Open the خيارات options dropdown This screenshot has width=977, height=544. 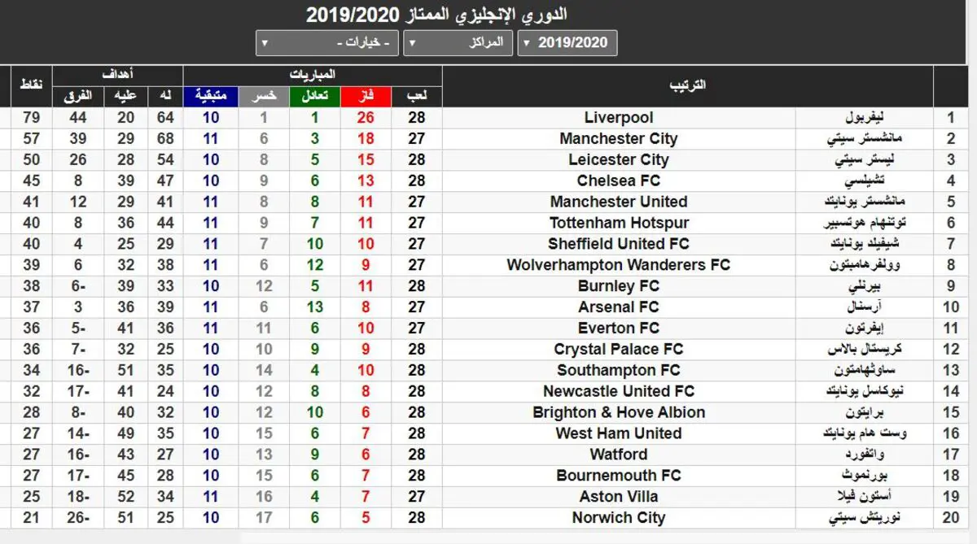(326, 43)
